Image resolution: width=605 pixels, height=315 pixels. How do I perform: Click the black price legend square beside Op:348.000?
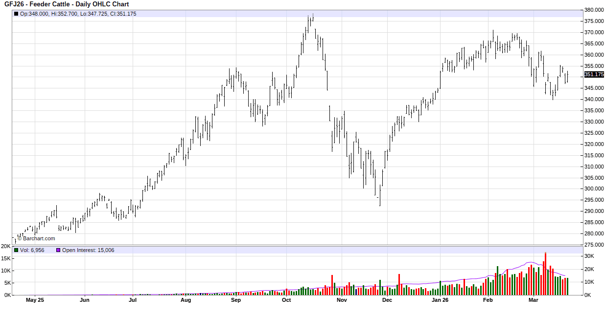[x=16, y=14]
